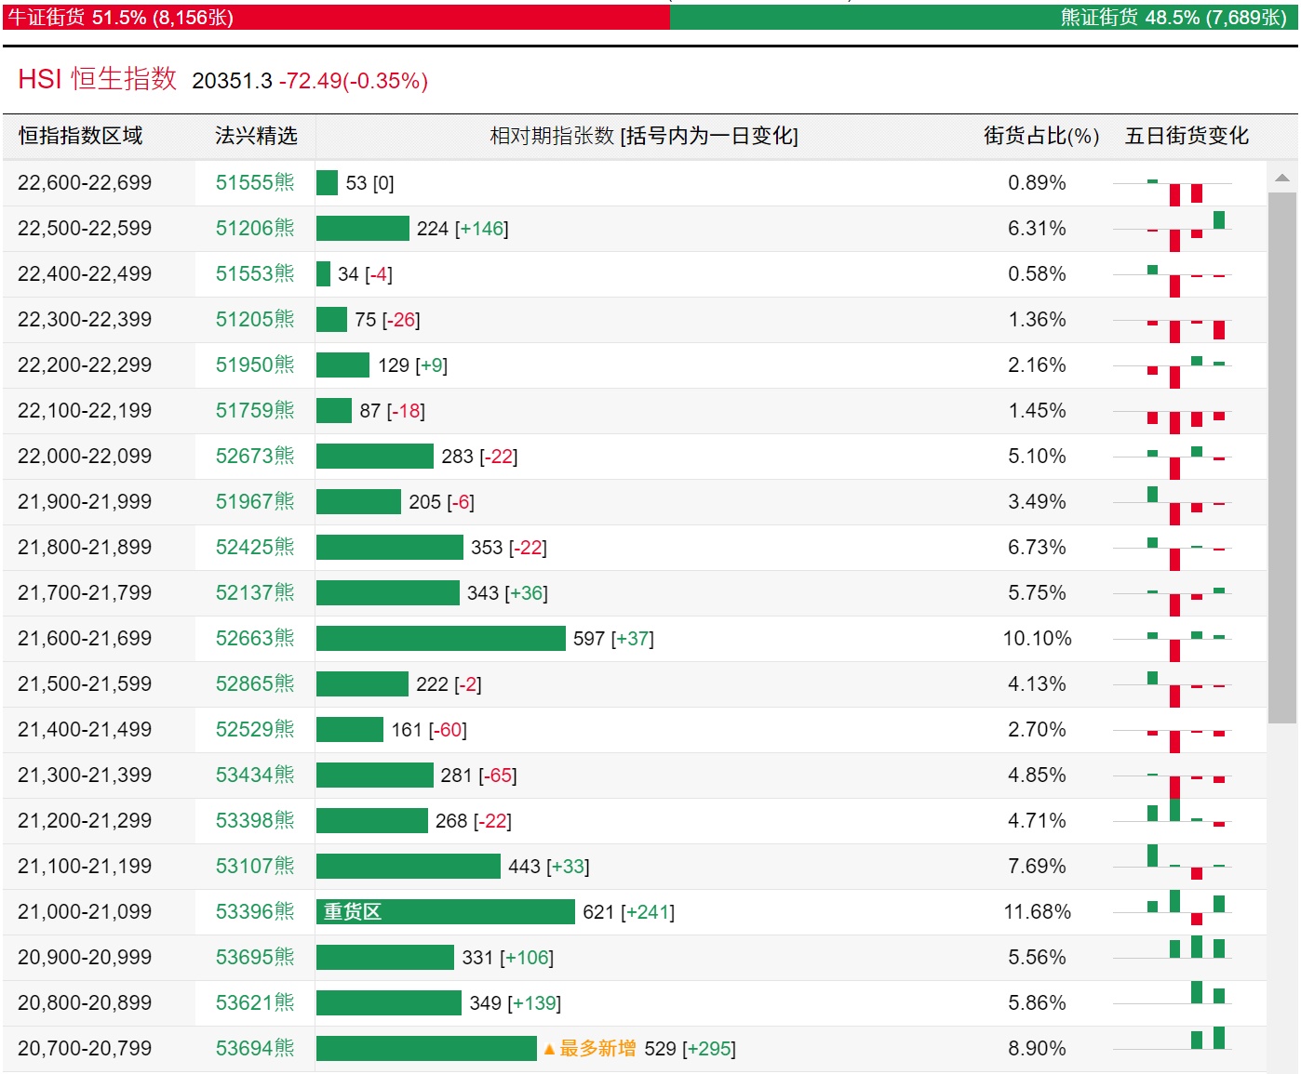Click the HSI 恒生指数 heading
Image resolution: width=1301 pixels, height=1074 pixels.
point(98,79)
